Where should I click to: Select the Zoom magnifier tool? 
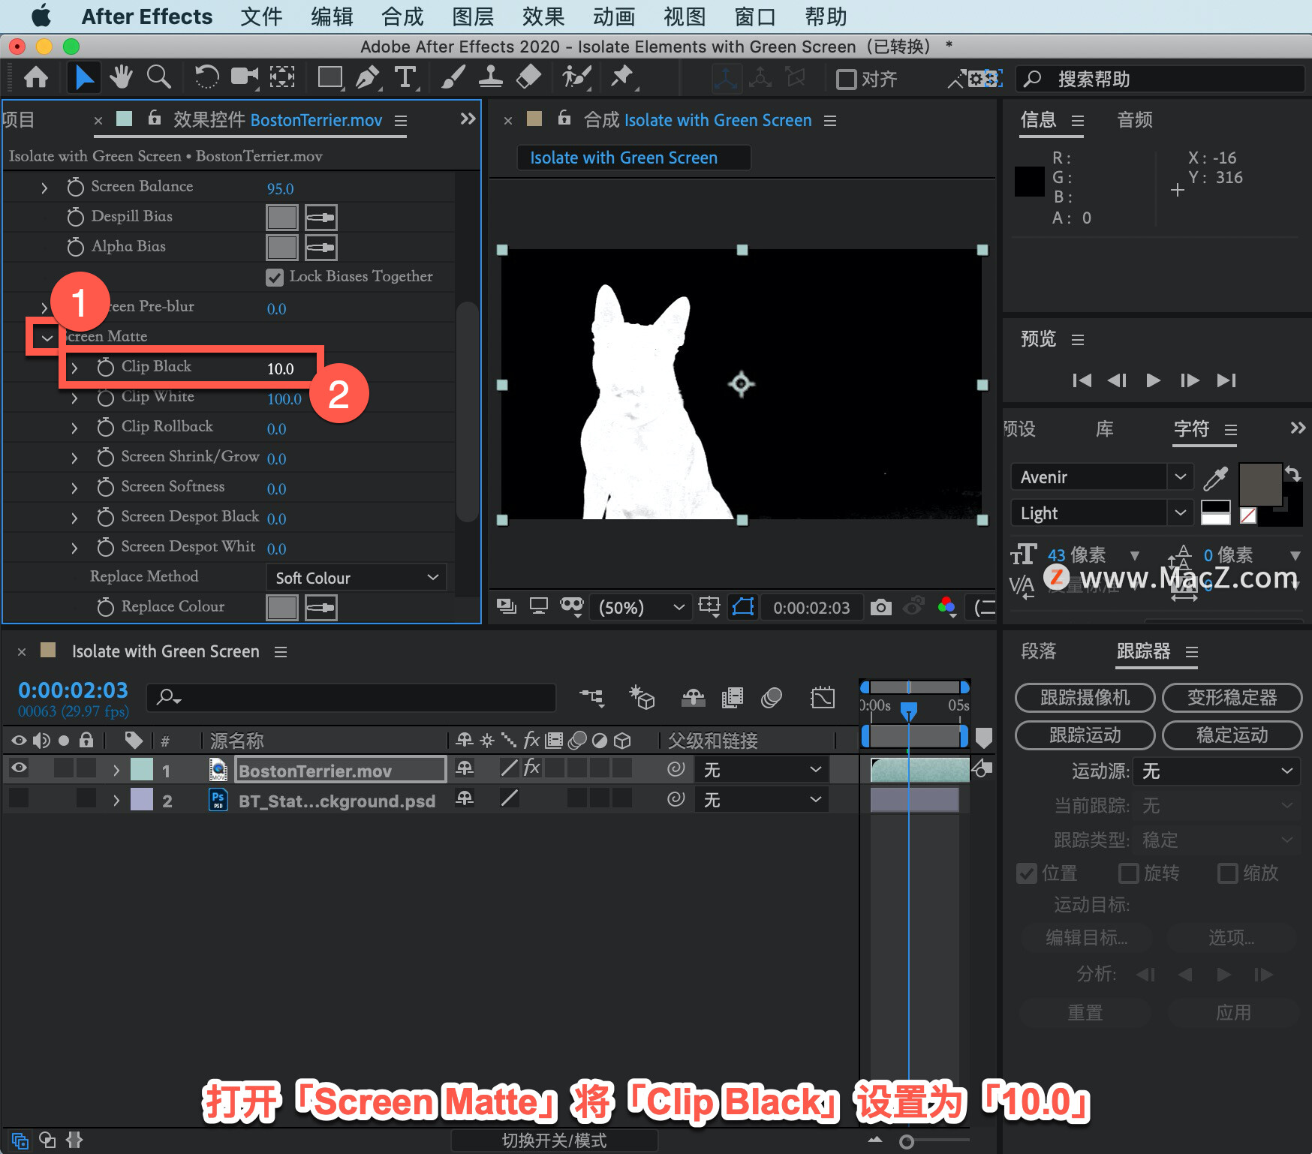point(158,77)
